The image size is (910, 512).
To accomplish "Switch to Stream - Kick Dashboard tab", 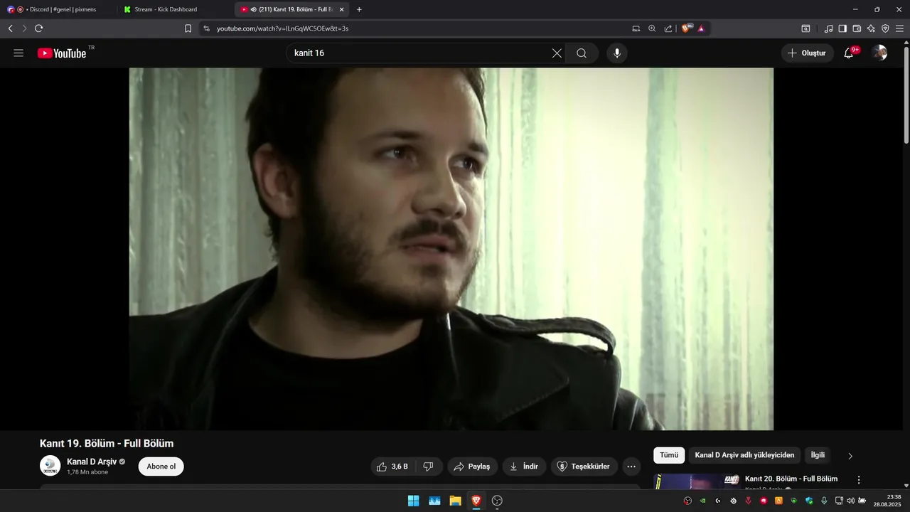I will pyautogui.click(x=174, y=9).
